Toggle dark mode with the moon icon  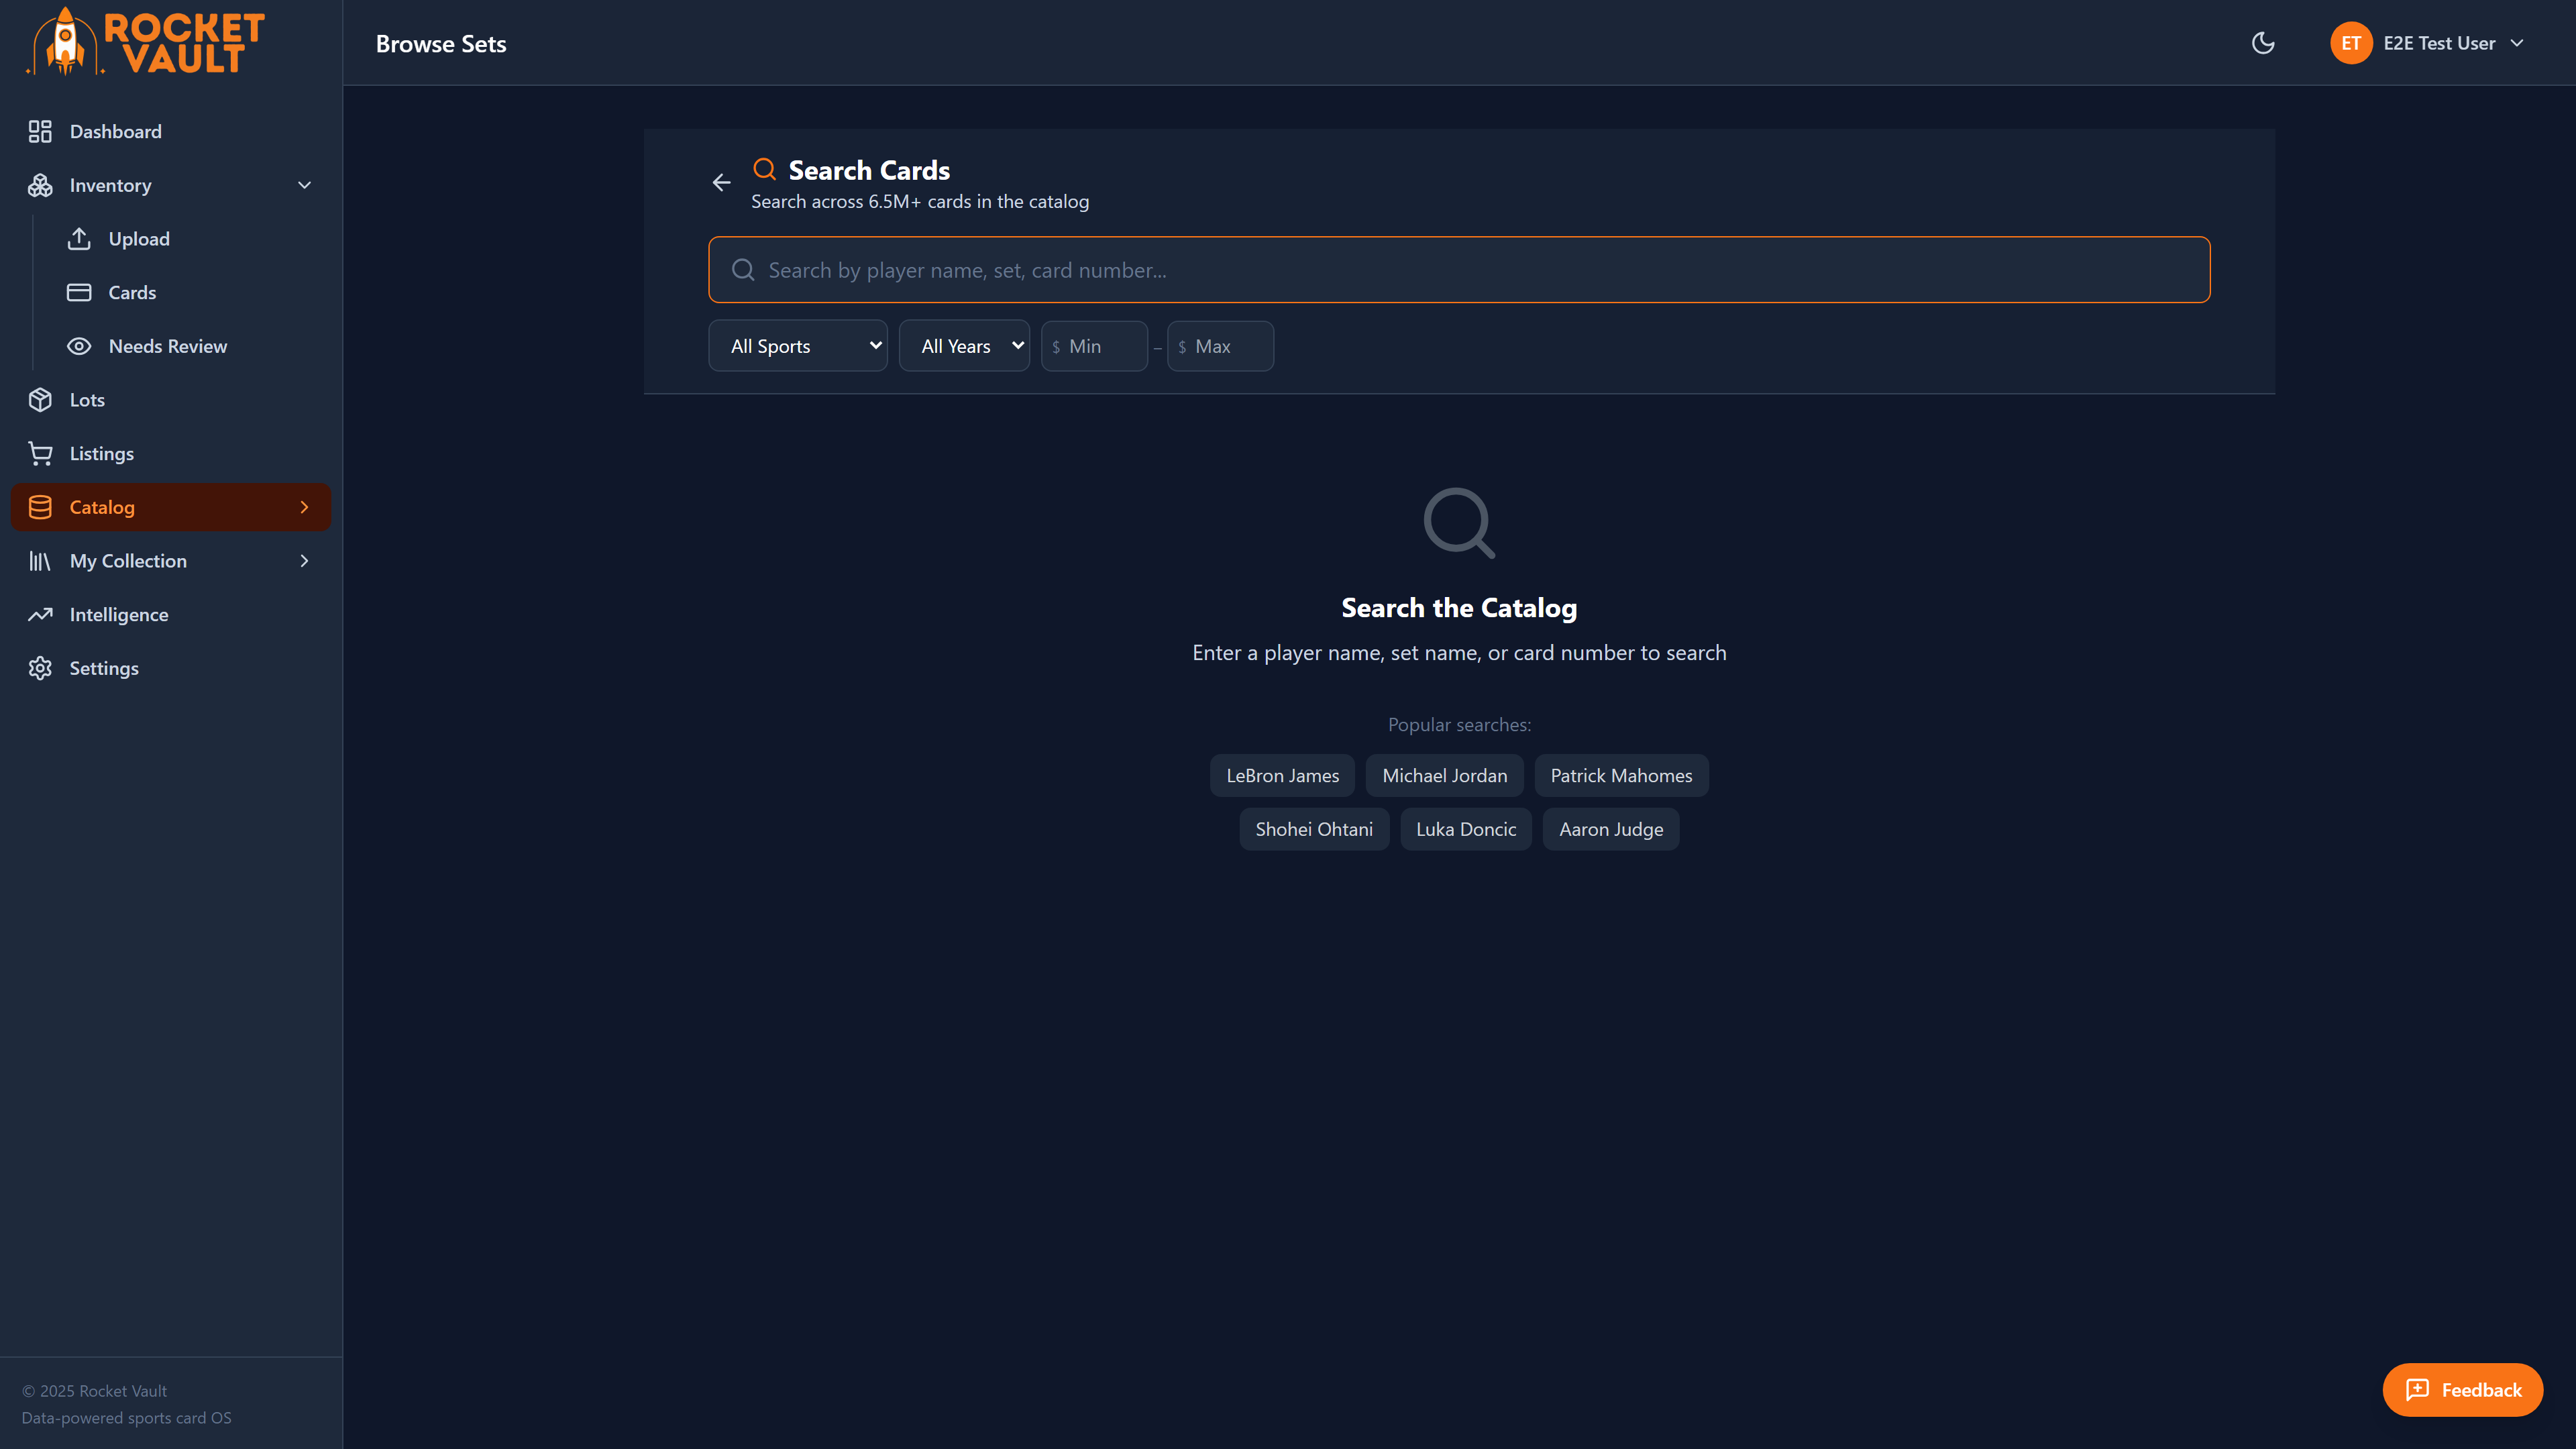click(2262, 43)
